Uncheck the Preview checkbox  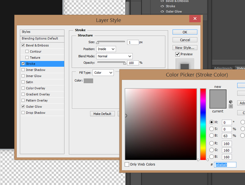pos(177,54)
